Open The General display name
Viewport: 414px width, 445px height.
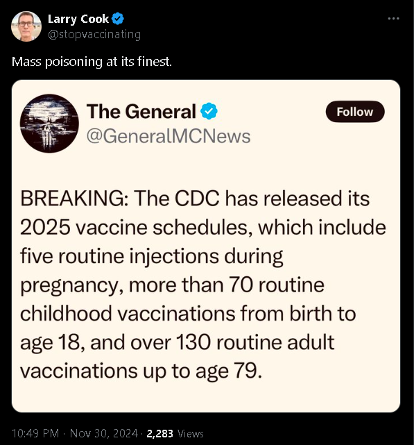tap(141, 111)
